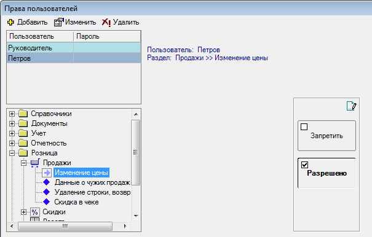Click the tree's vertical scrollbar thumb

click(x=135, y=152)
